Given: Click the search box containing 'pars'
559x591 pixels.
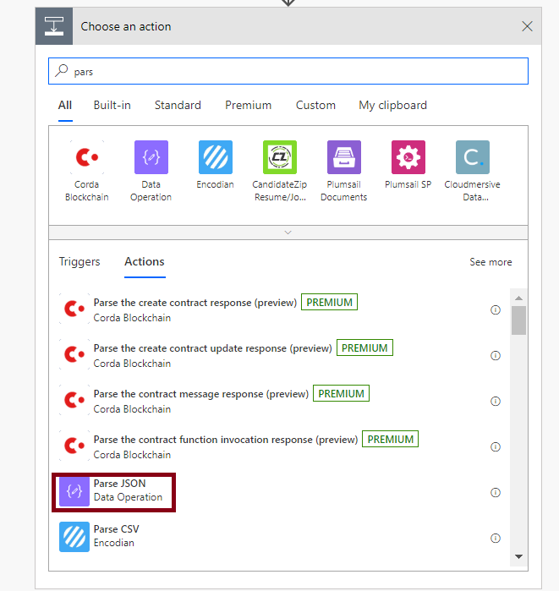Looking at the screenshot, I should (288, 72).
